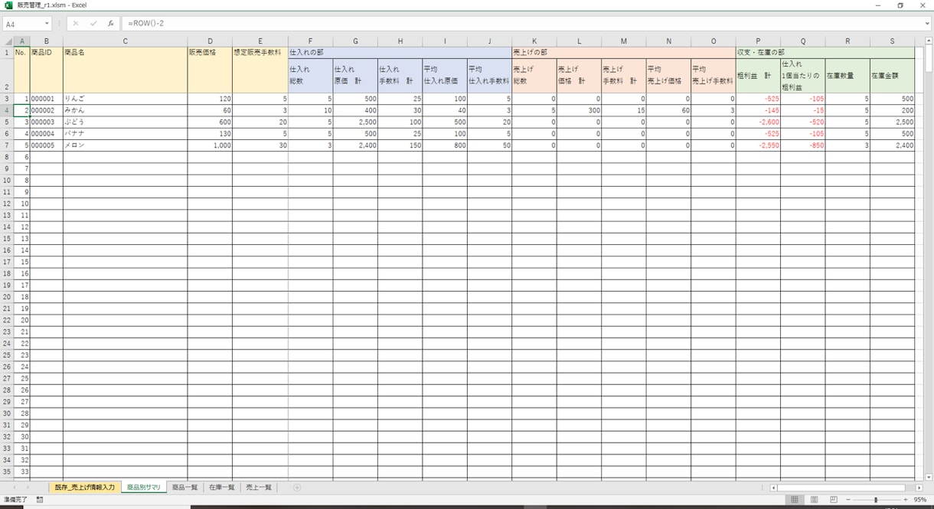This screenshot has width=934, height=509.
Task: Click the Select All corner triangle
Action: point(8,41)
